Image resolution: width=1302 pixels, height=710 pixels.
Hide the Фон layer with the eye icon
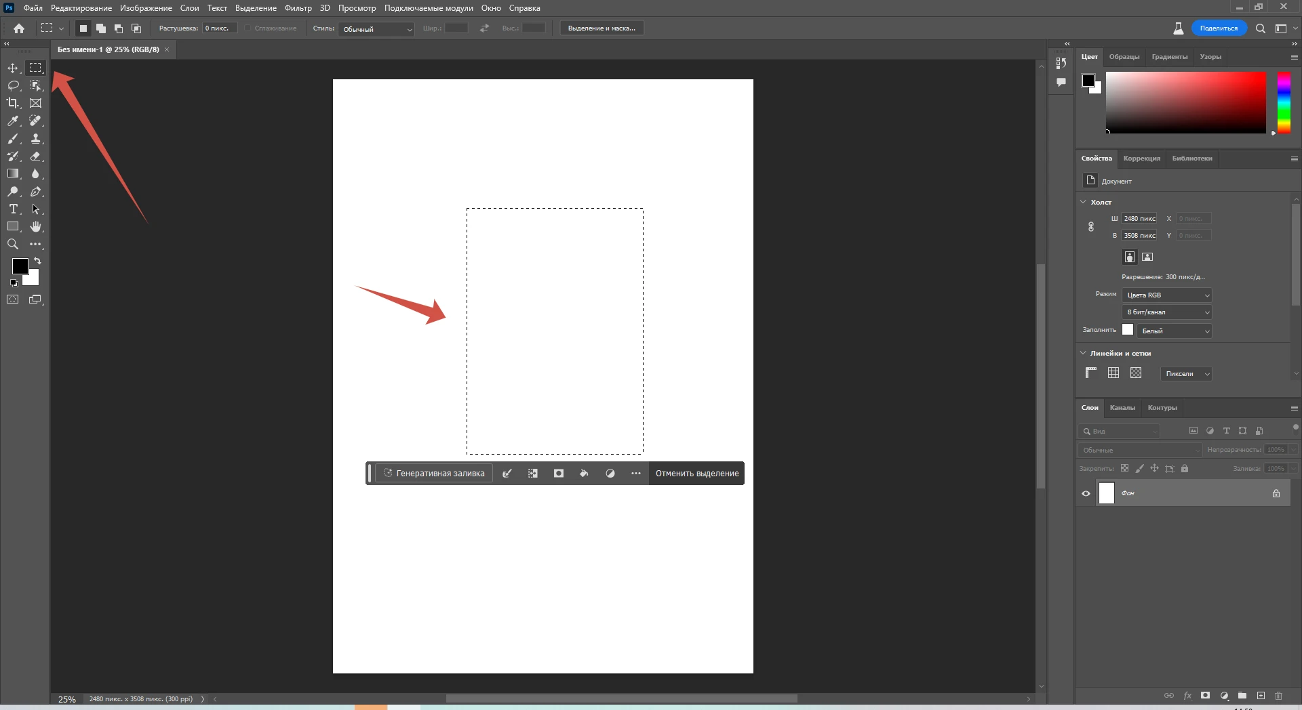(x=1086, y=493)
